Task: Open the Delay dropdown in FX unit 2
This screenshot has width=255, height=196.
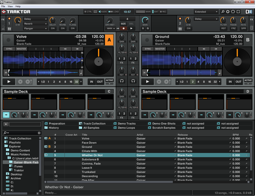Action: click(206, 19)
